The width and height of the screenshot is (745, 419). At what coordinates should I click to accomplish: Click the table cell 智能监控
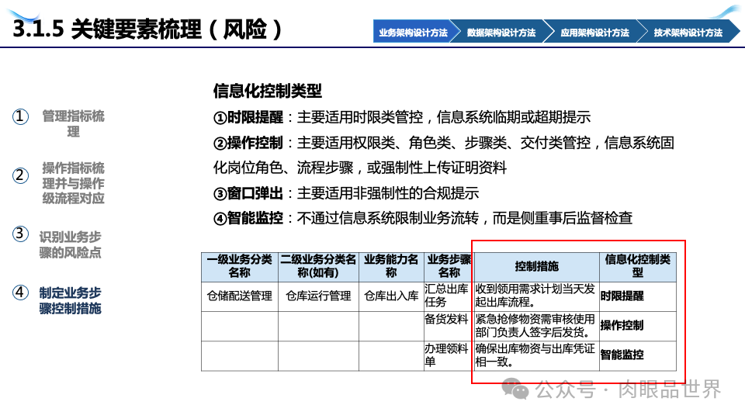638,355
